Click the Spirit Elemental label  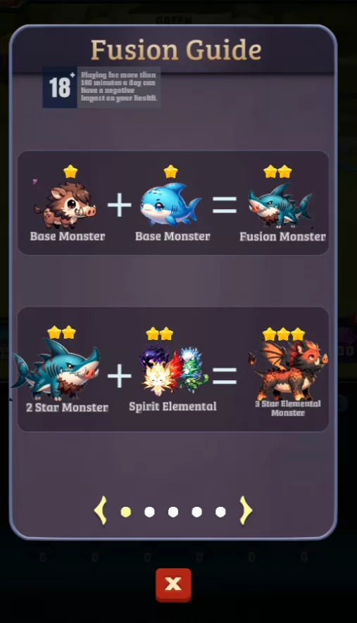[173, 406]
